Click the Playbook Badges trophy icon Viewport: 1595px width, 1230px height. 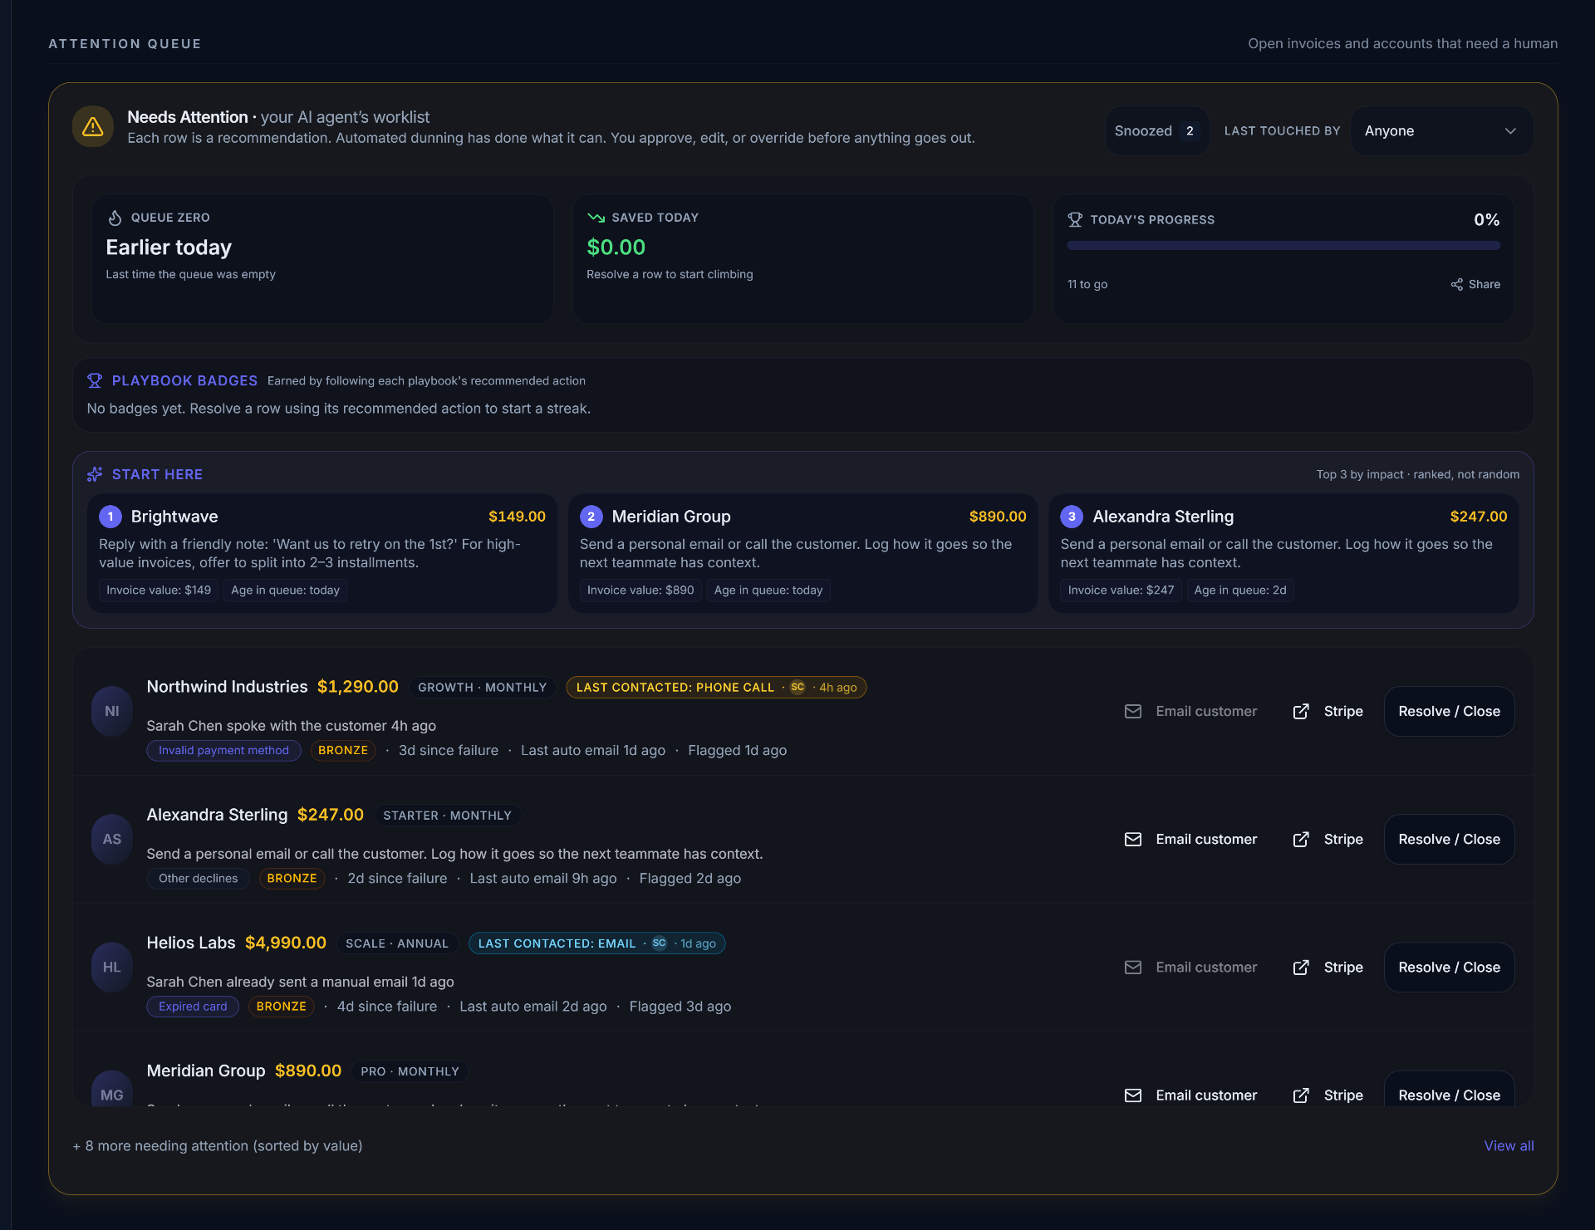click(x=95, y=380)
